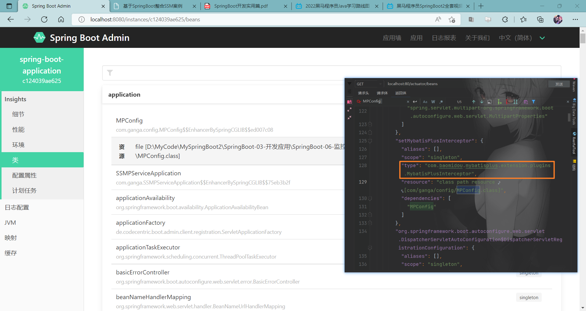Switch to the 返回体 tab
This screenshot has width=586, height=311.
click(x=401, y=93)
